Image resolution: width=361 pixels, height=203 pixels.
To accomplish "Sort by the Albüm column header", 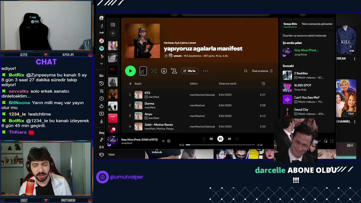I will tap(194, 84).
